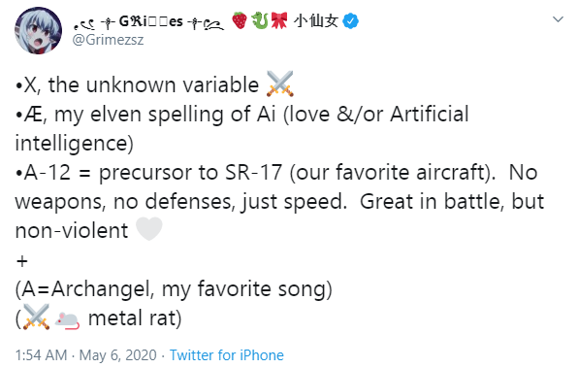Click the blue verified badge
578x368 pixels.
tap(350, 21)
